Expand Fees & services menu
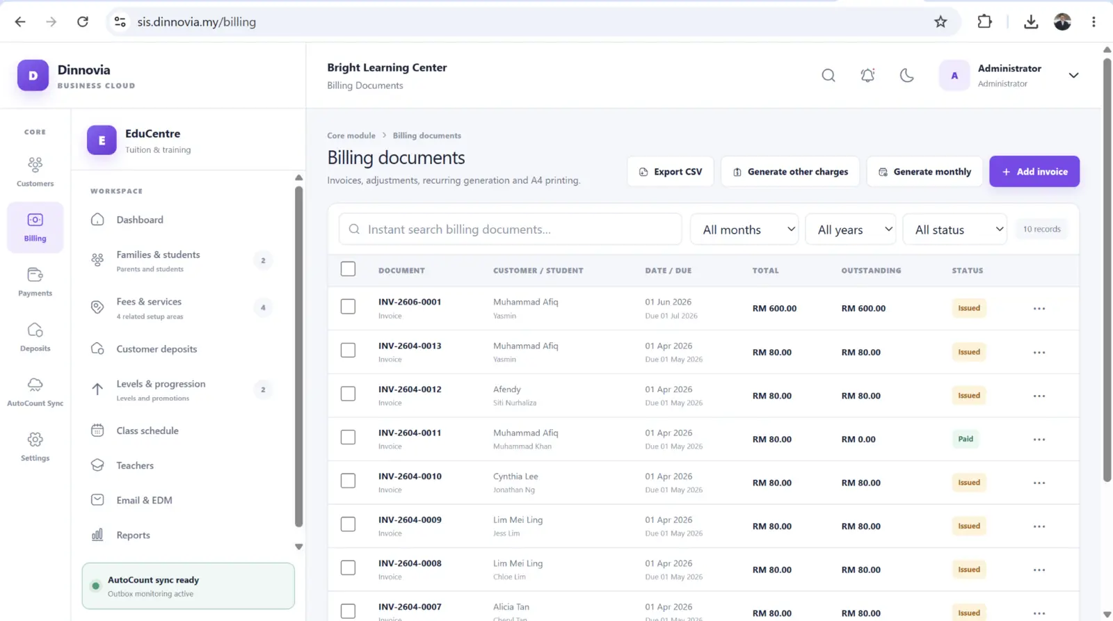The height and width of the screenshot is (621, 1113). 182,308
